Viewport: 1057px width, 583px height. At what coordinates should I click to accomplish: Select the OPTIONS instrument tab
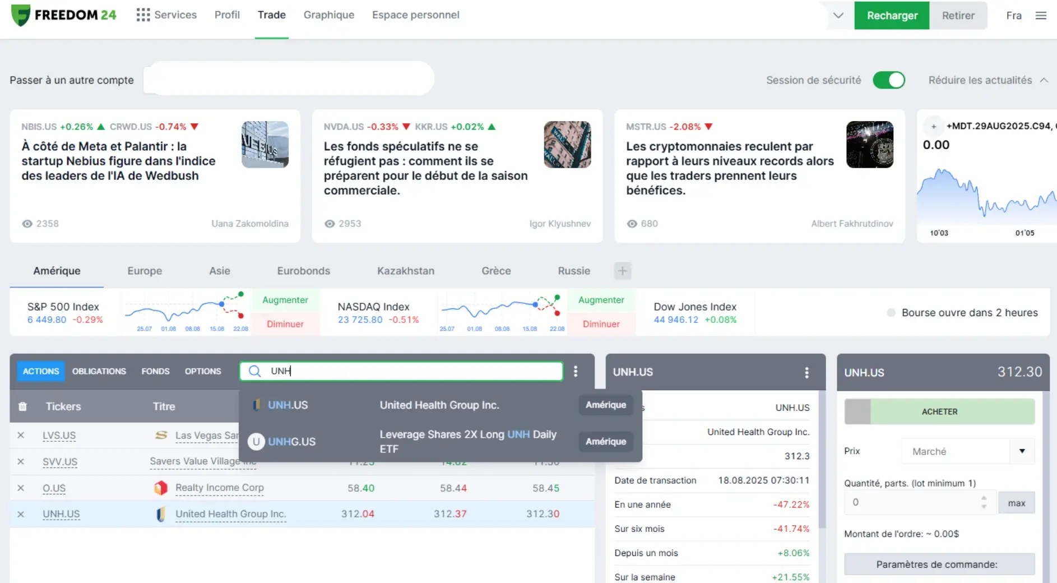(x=203, y=371)
